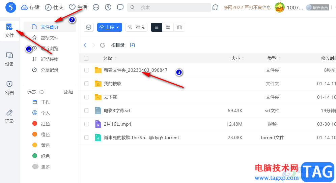Open the 肖申克的救赎 torrent file
The image size is (336, 183).
pyautogui.click(x=141, y=138)
